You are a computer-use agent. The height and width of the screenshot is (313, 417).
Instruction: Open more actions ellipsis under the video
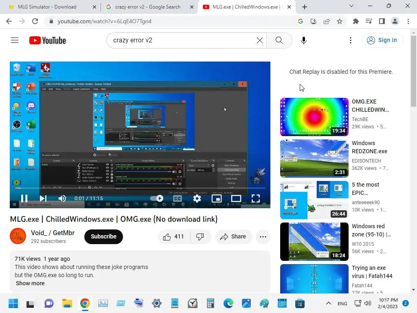coord(263,237)
